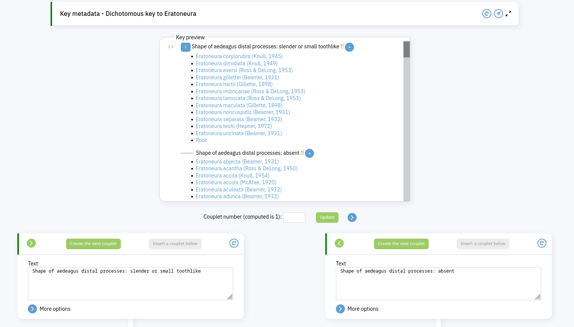
Task: Click right panel's Insert a couplet below
Action: tap(483, 244)
